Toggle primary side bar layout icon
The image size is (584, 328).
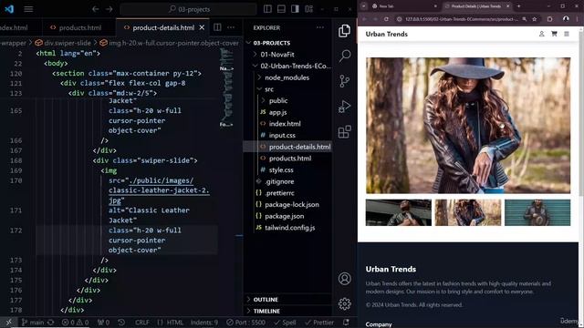(267, 9)
